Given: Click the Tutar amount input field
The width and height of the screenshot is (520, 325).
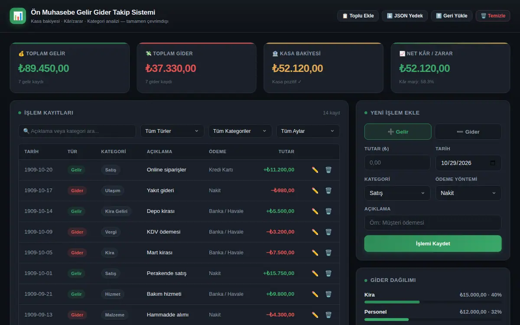Looking at the screenshot, I should coord(397,162).
